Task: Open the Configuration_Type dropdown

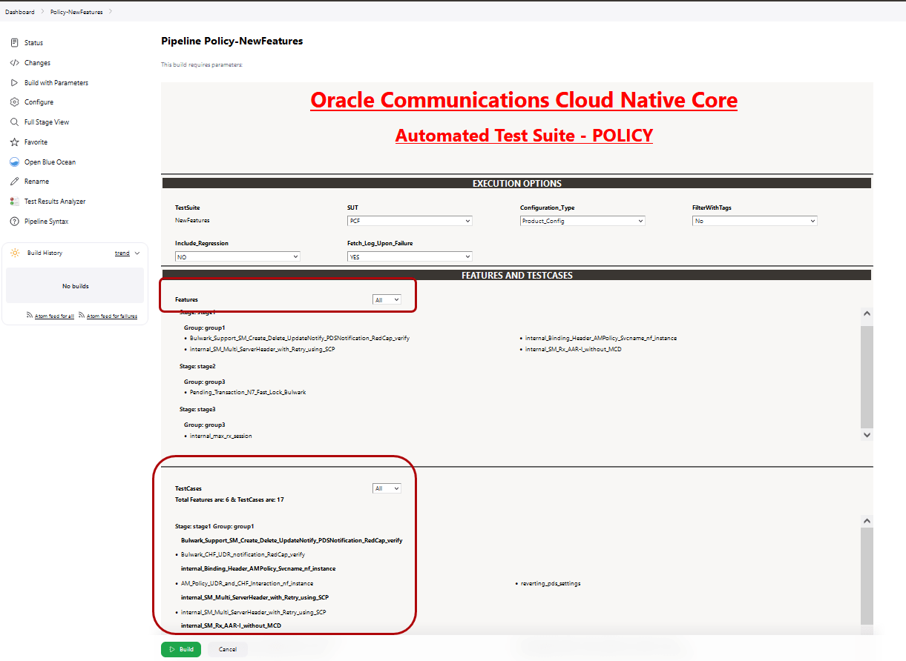Action: tap(582, 221)
